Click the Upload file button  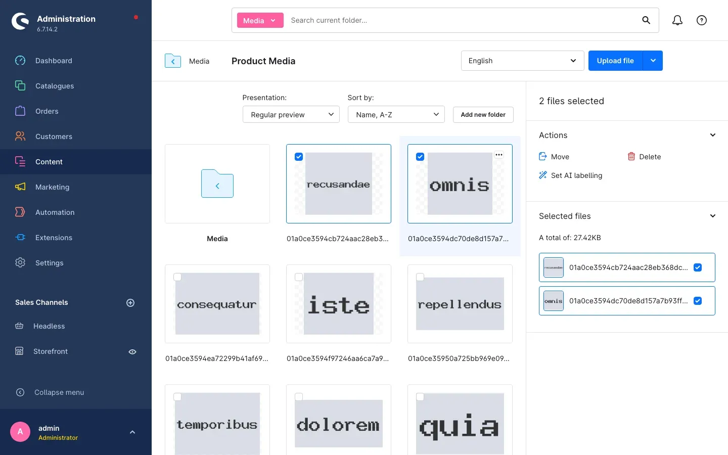[x=615, y=61]
